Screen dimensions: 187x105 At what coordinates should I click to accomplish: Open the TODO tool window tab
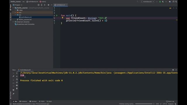[41, 101]
